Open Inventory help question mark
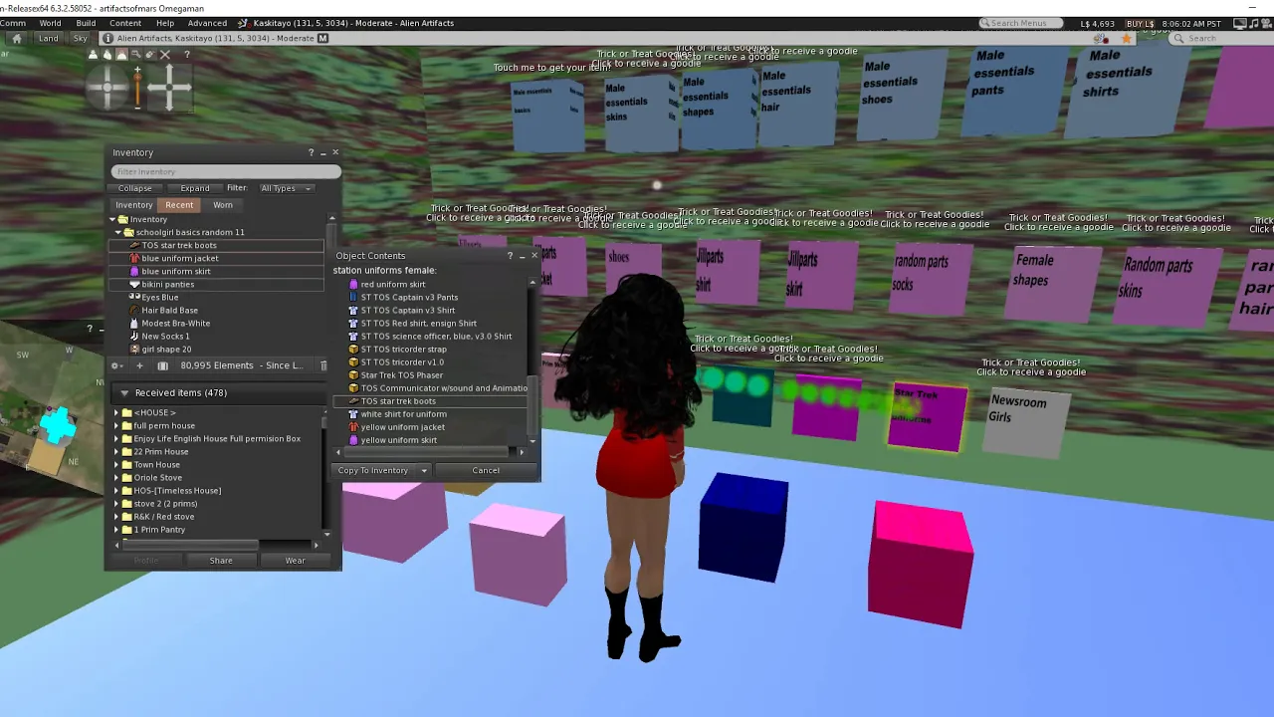Viewport: 1274px width, 717px height. coord(311,152)
